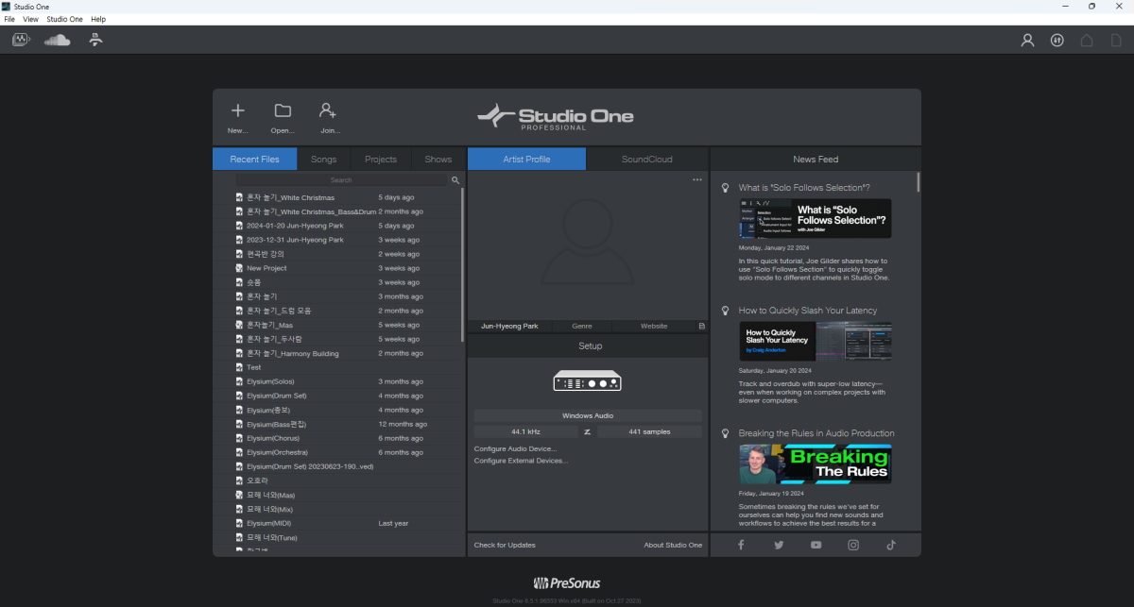Open an existing file with Open...
This screenshot has height=607, width=1134.
283,118
